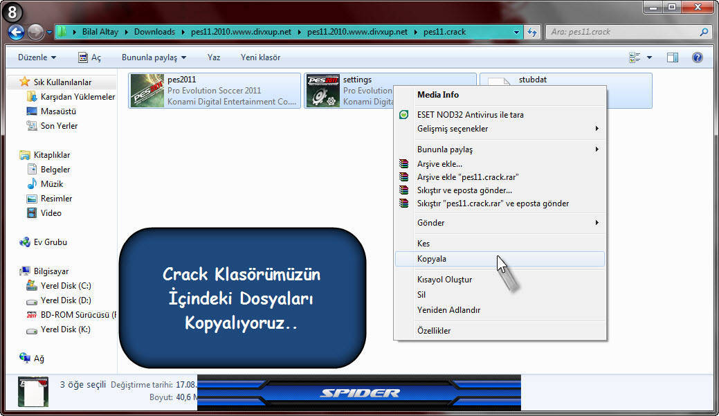The image size is (719, 416).
Task: Go back with the Back arrow button
Action: pos(16,32)
